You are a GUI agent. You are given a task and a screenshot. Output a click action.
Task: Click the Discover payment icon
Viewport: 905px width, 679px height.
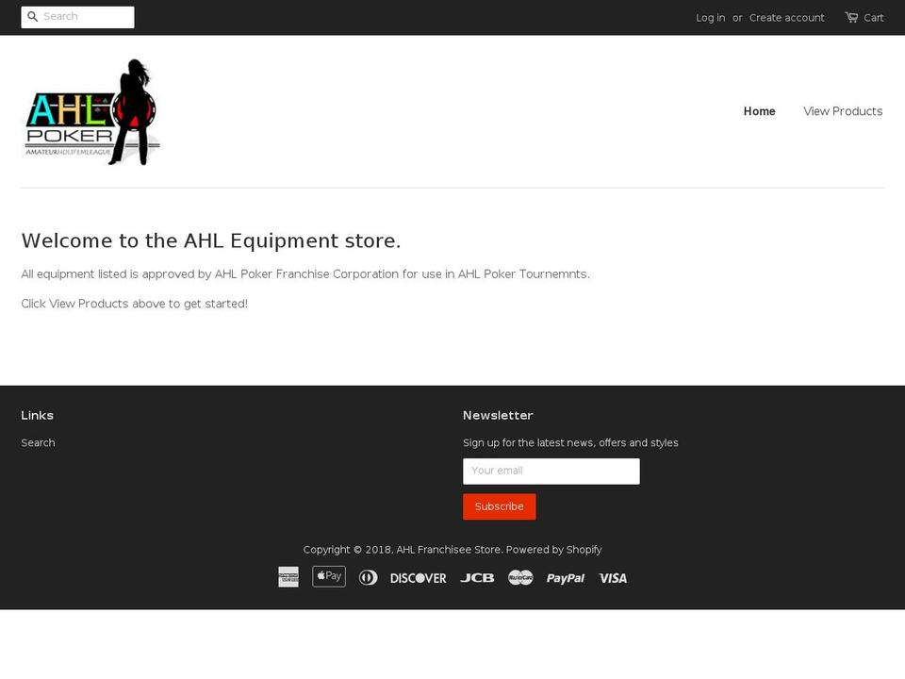[418, 578]
